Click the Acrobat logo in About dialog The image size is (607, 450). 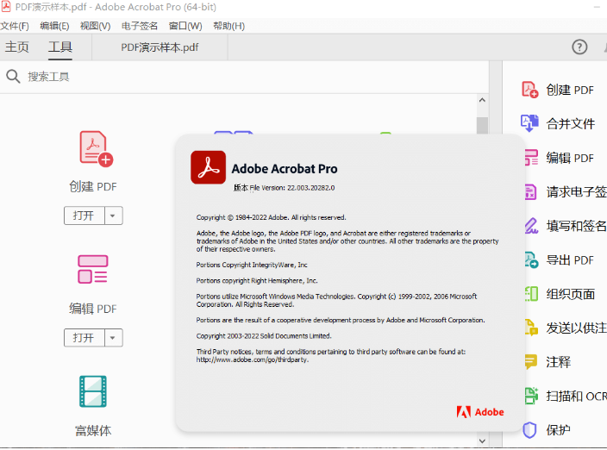pos(208,167)
